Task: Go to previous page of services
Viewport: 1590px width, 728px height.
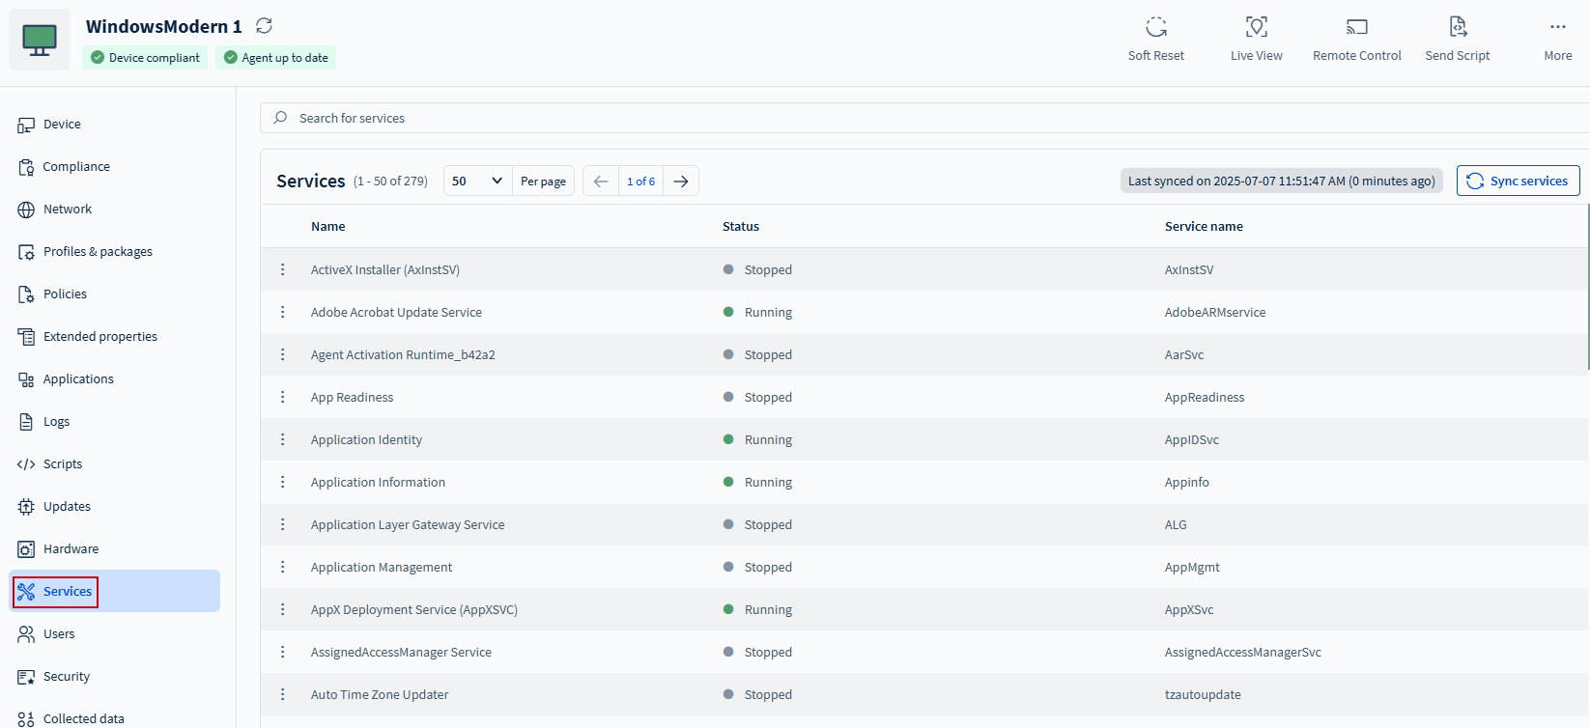Action: (601, 182)
